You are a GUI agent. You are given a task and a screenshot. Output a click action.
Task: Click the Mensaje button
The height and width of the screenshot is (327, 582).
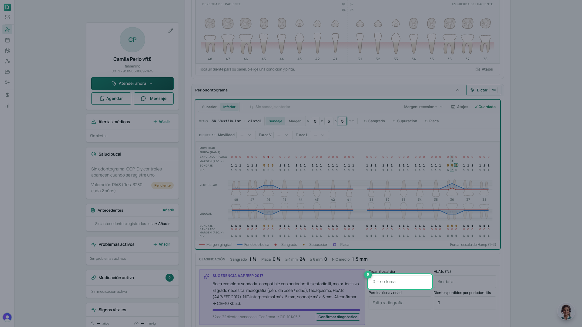154,99
